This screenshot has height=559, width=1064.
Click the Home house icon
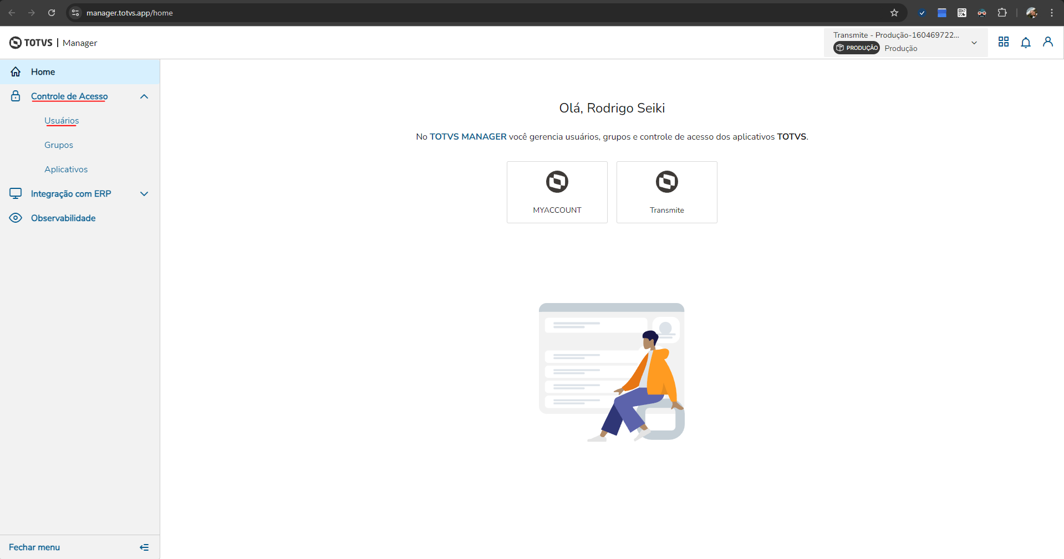(16, 72)
